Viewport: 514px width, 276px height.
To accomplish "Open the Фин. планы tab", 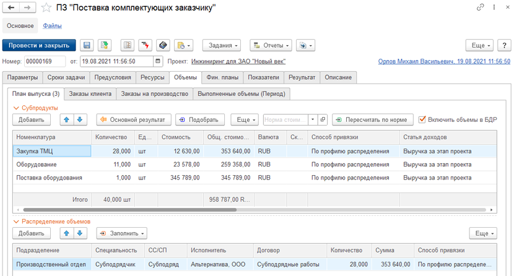I will click(x=222, y=77).
